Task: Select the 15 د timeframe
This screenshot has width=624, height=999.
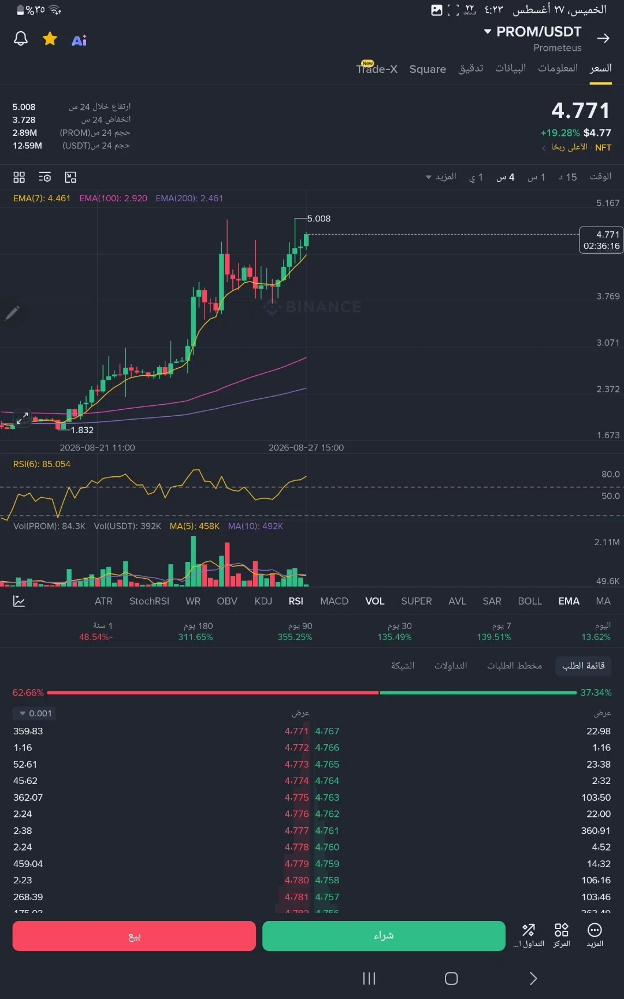Action: click(x=567, y=177)
